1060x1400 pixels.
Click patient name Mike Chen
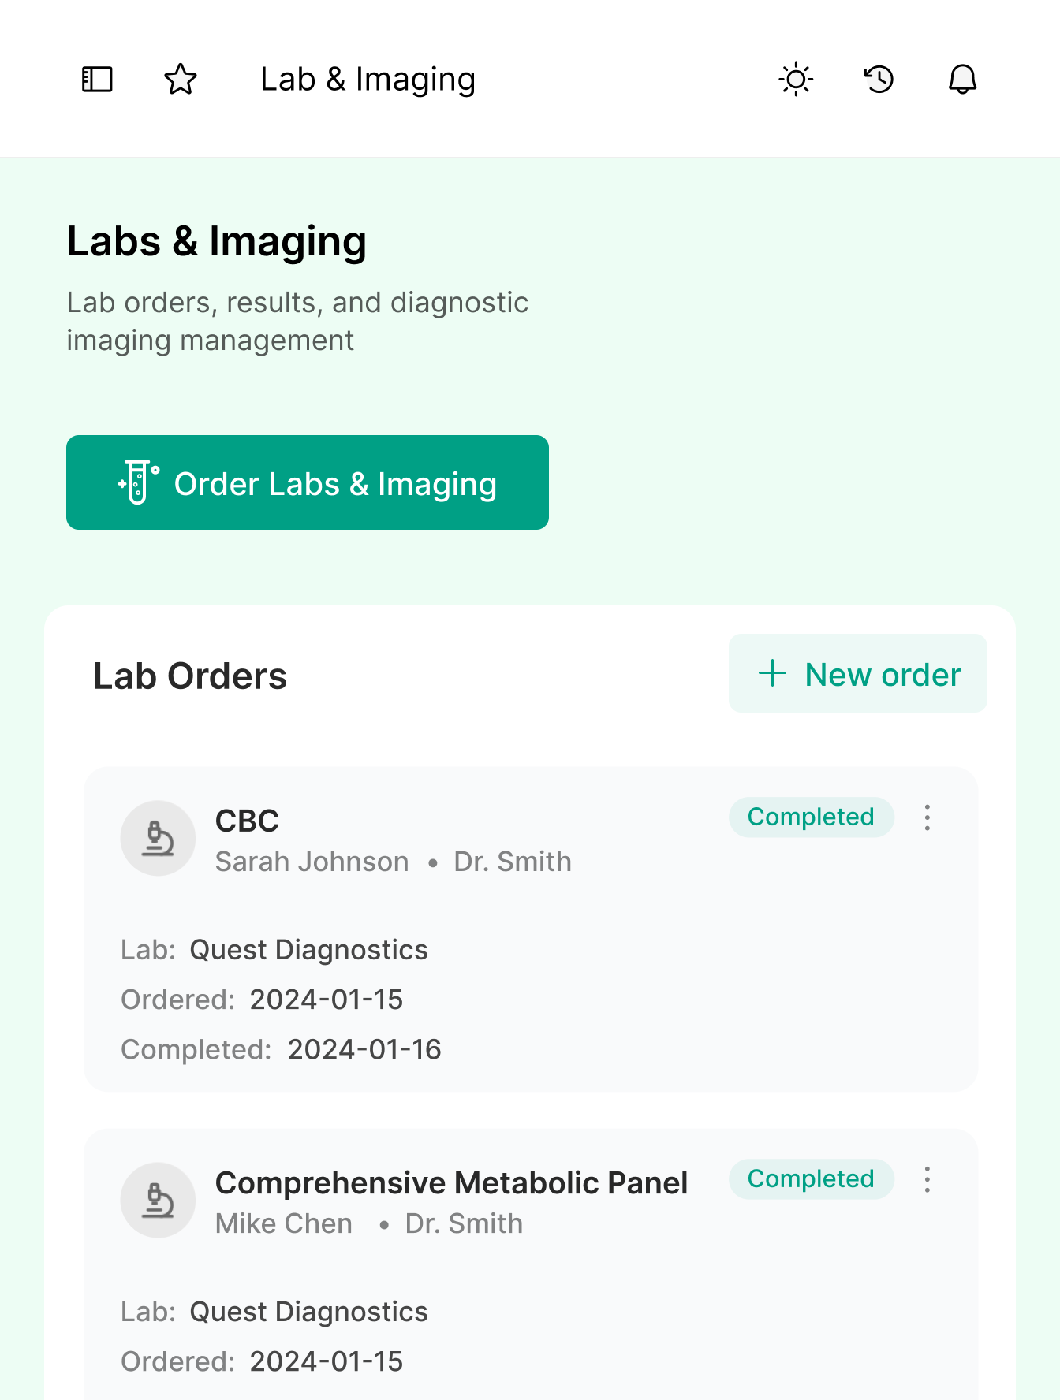(x=284, y=1223)
